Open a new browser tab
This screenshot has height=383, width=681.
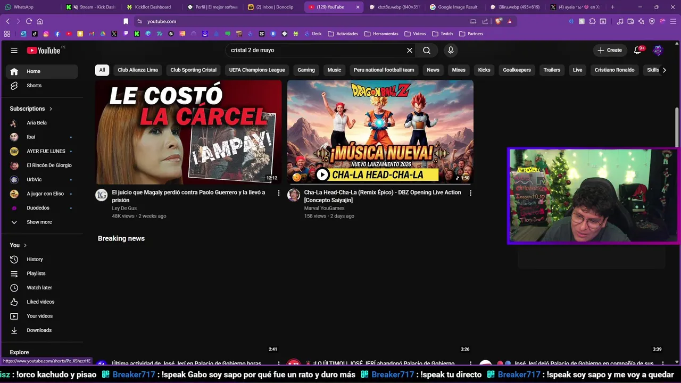(612, 7)
